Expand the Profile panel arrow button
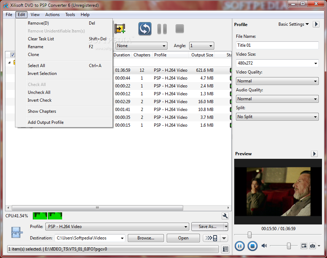 point(316,24)
